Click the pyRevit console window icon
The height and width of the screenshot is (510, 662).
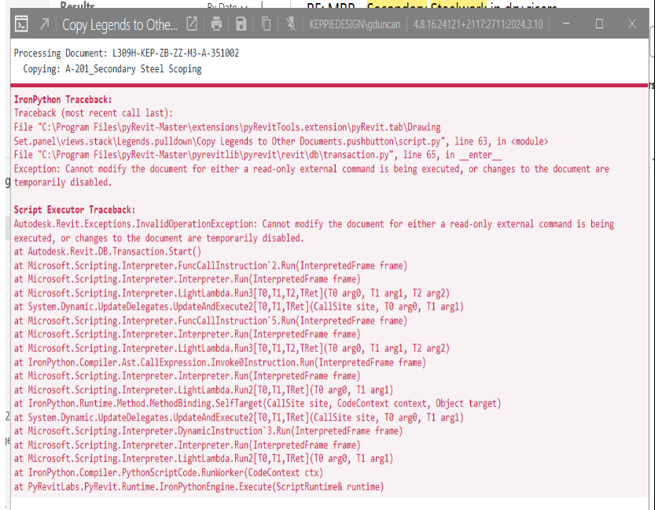click(21, 24)
